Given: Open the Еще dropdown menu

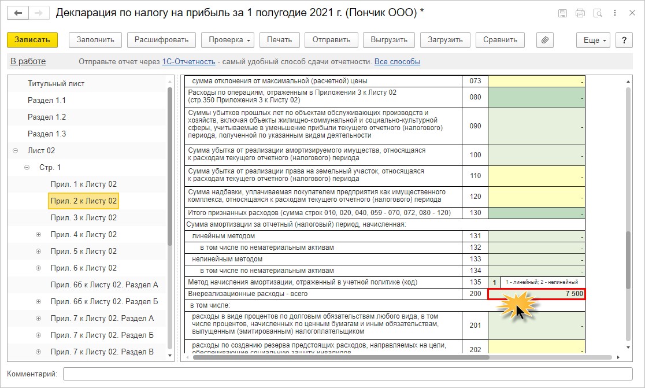Looking at the screenshot, I should [593, 40].
